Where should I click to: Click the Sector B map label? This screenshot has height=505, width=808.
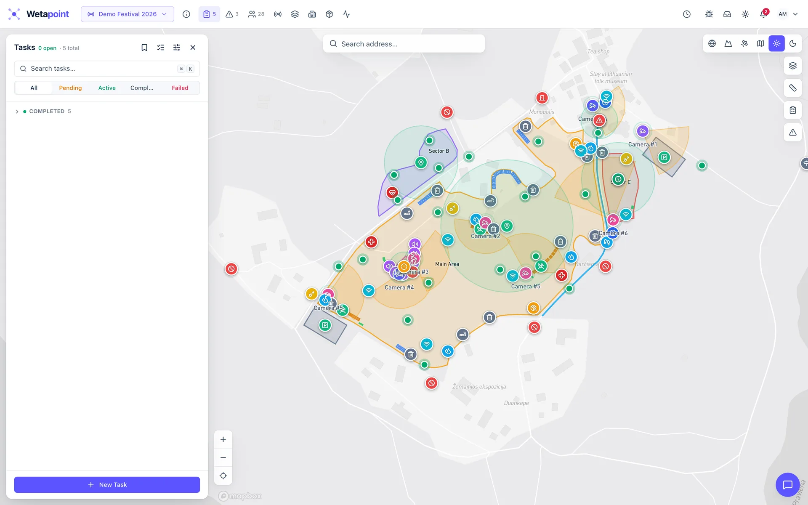coord(439,151)
